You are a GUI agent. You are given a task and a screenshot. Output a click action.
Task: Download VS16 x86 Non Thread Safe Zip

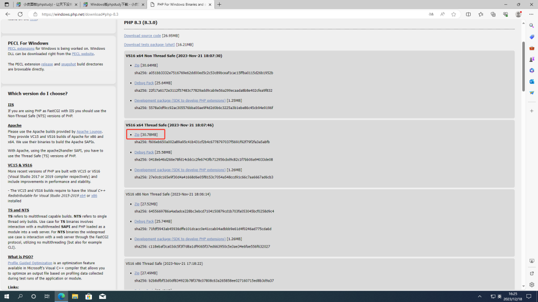coord(137,204)
